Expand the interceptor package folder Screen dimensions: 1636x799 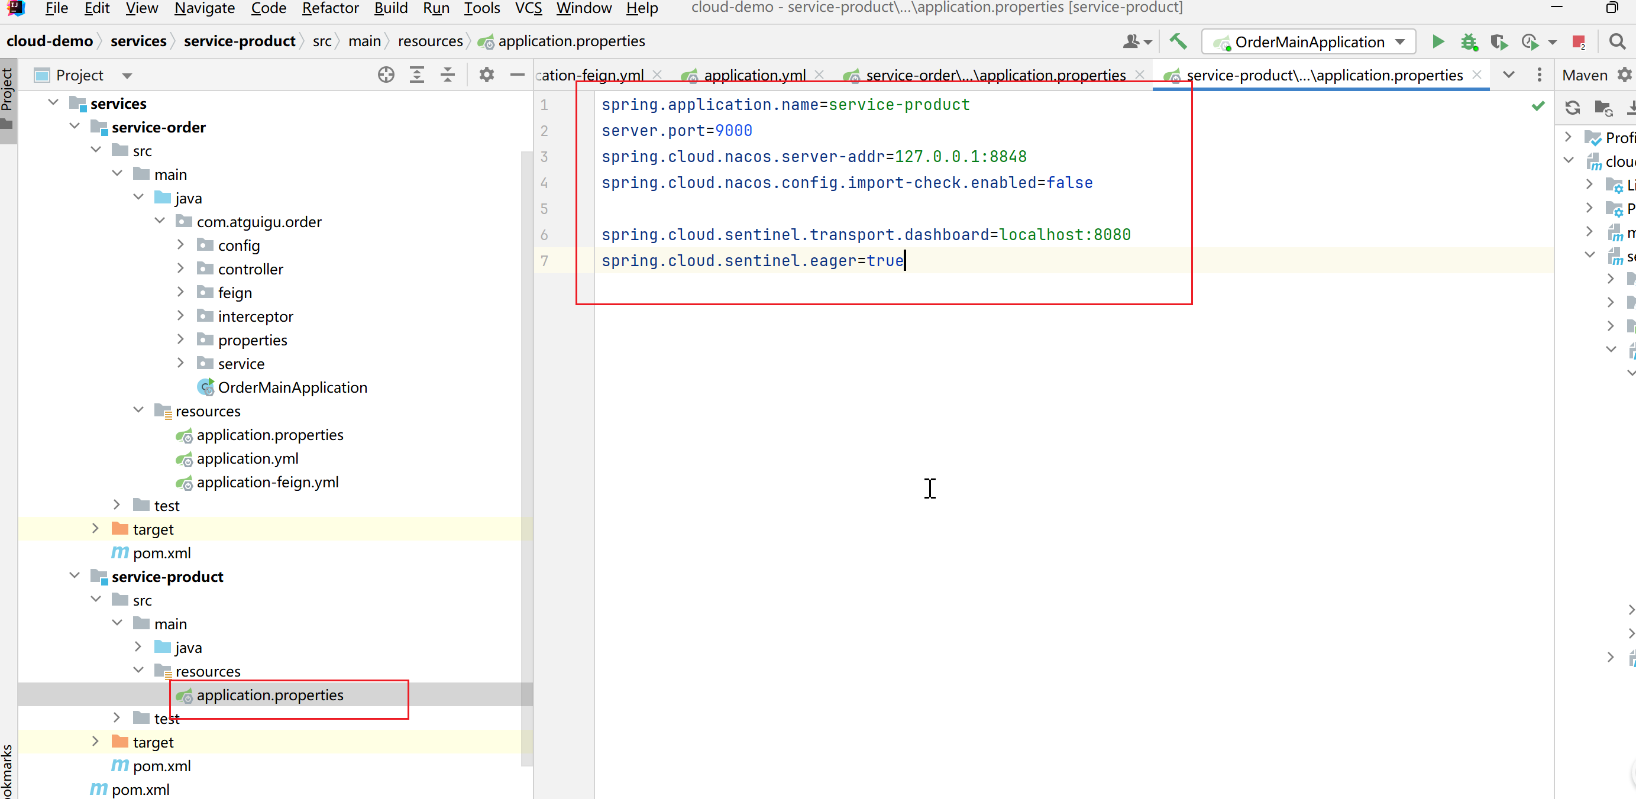[181, 316]
